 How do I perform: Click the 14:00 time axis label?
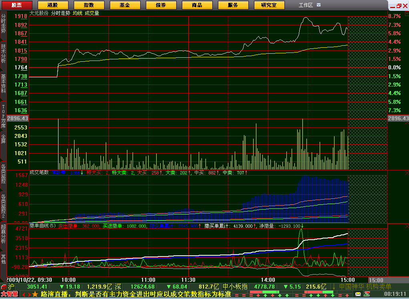pyautogui.click(x=268, y=280)
